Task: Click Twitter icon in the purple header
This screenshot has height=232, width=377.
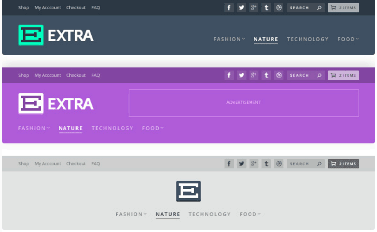Action: click(241, 75)
